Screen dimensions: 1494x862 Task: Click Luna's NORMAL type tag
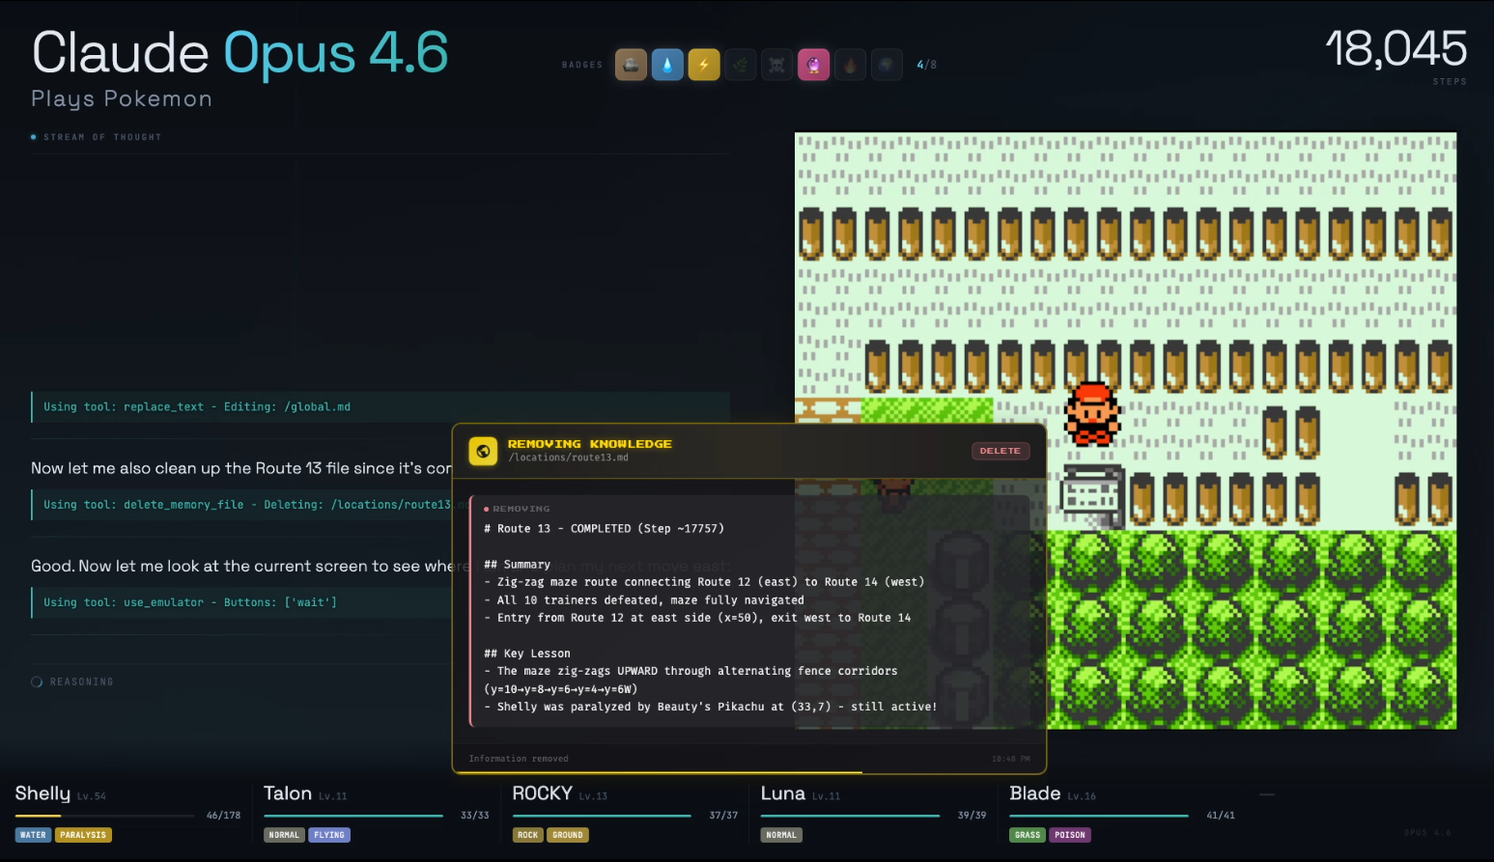pos(781,835)
